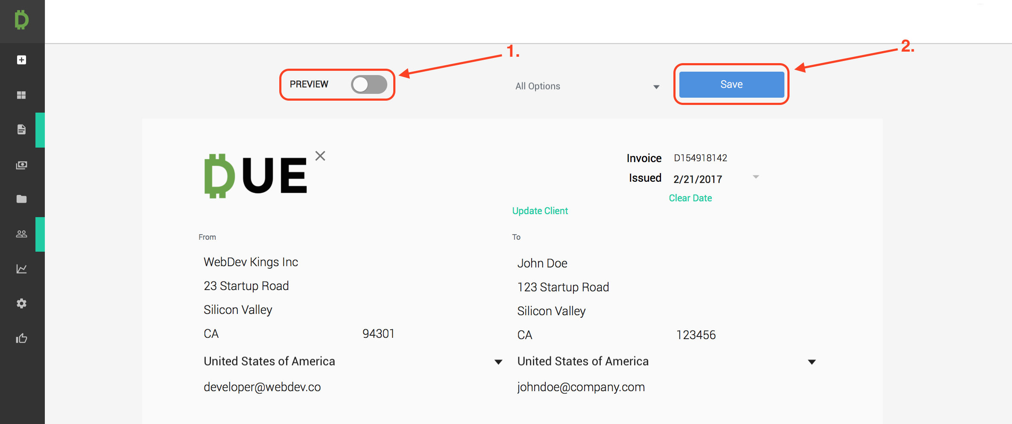This screenshot has height=424, width=1012.
Task: Expand the All Options dropdown
Action: [588, 86]
